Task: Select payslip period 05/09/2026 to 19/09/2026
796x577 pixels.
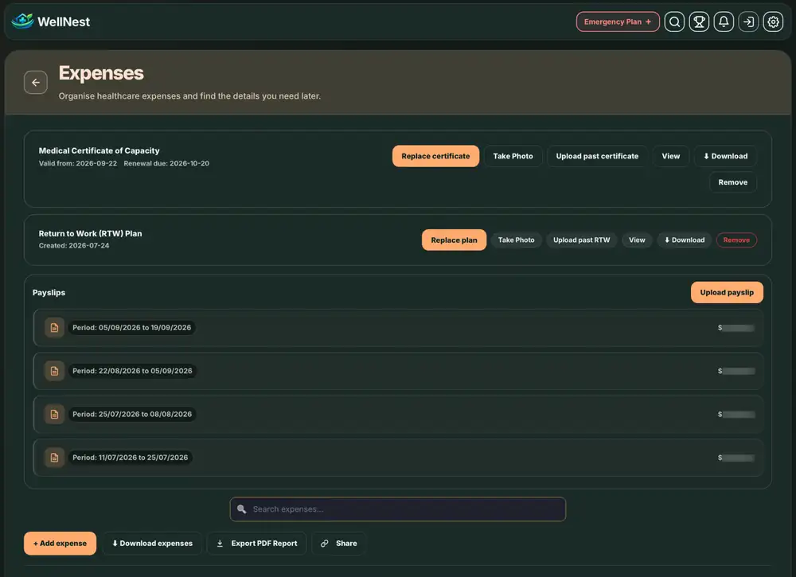Action: pyautogui.click(x=398, y=328)
